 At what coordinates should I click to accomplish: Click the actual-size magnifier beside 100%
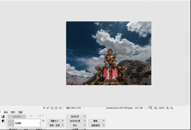(x=155, y=108)
